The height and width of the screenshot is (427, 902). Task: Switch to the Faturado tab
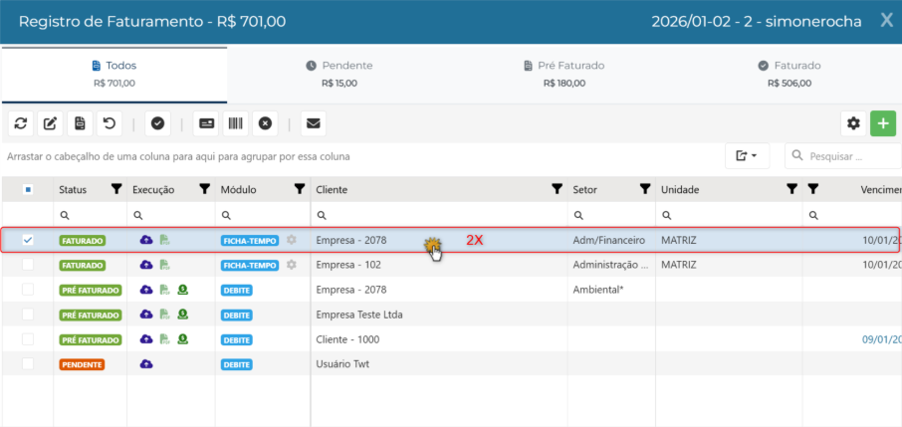pos(789,75)
